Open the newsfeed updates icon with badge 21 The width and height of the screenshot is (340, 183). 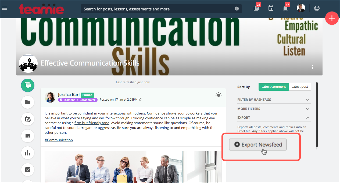257,8
